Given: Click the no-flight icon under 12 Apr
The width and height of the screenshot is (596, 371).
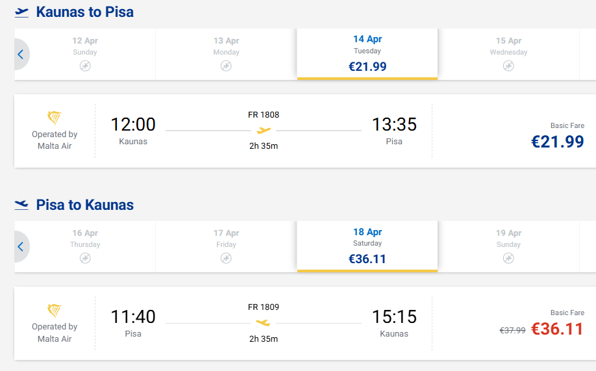Looking at the screenshot, I should pos(85,66).
